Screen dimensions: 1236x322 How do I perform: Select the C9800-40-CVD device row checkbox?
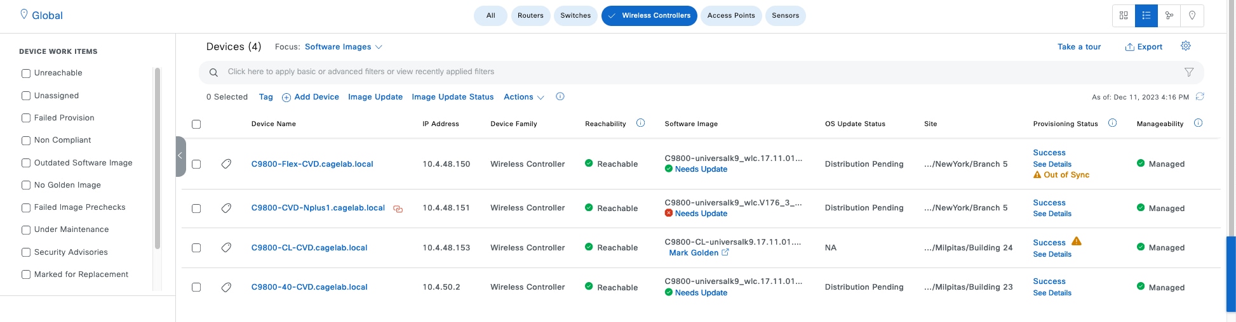pos(196,287)
